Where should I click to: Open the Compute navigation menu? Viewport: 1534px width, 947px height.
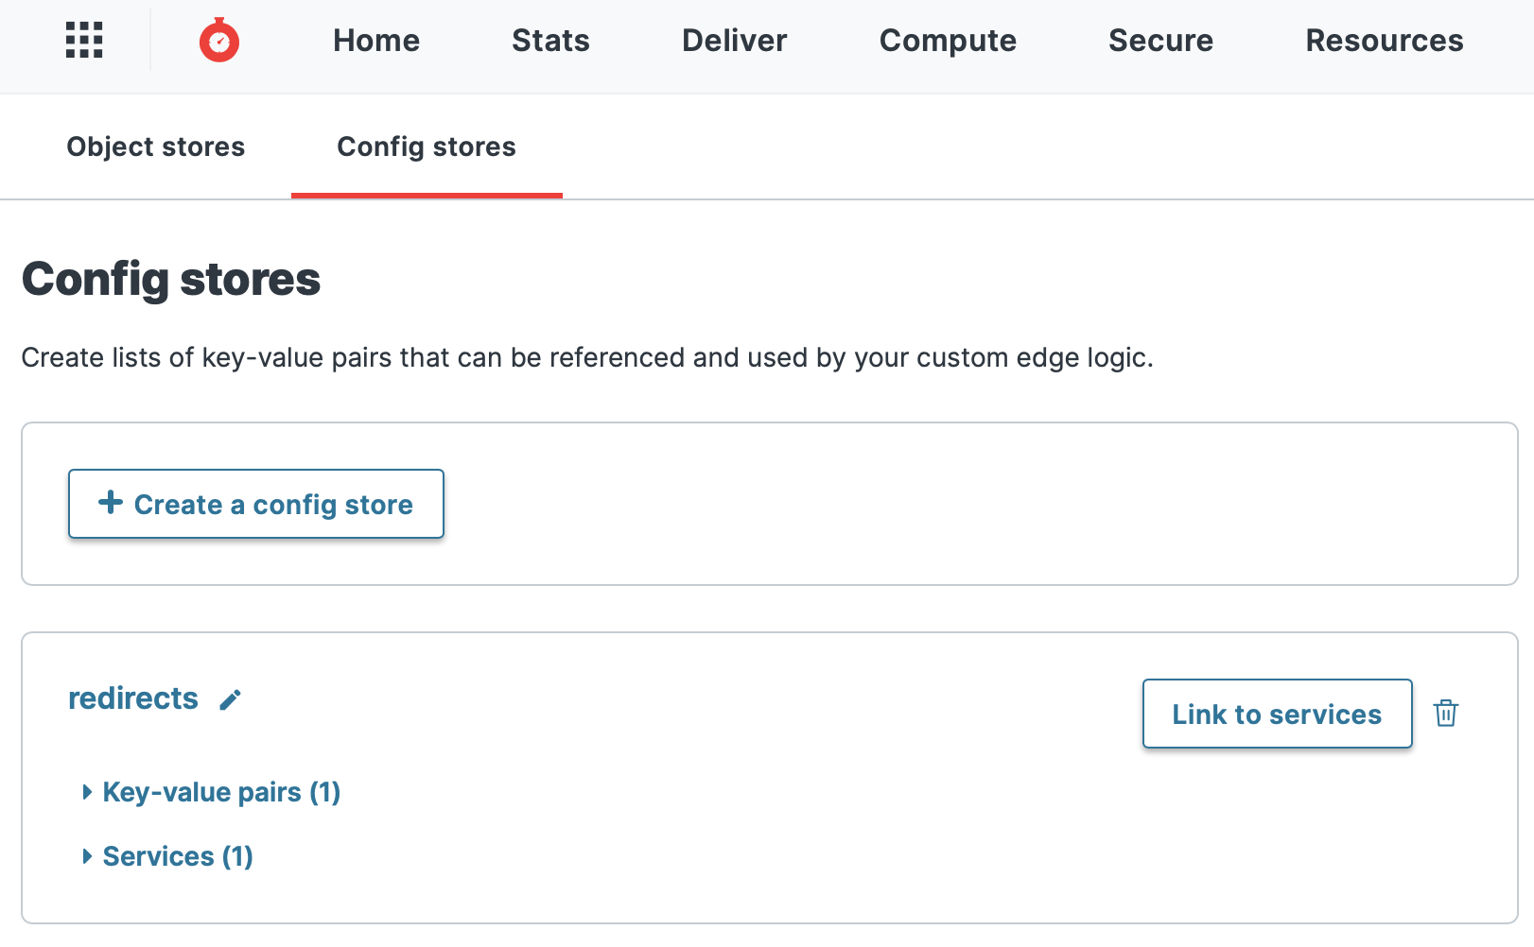point(948,41)
